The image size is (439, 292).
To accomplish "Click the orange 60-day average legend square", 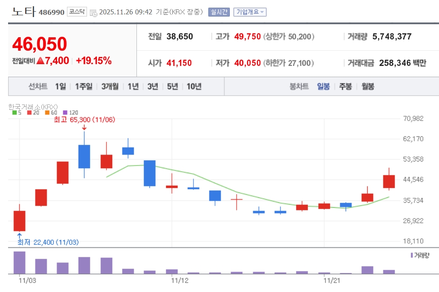I will coord(47,113).
